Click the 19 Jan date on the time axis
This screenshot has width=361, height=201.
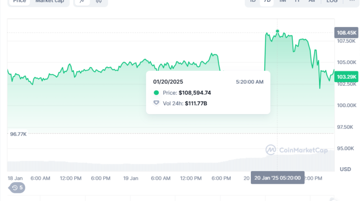tap(130, 178)
